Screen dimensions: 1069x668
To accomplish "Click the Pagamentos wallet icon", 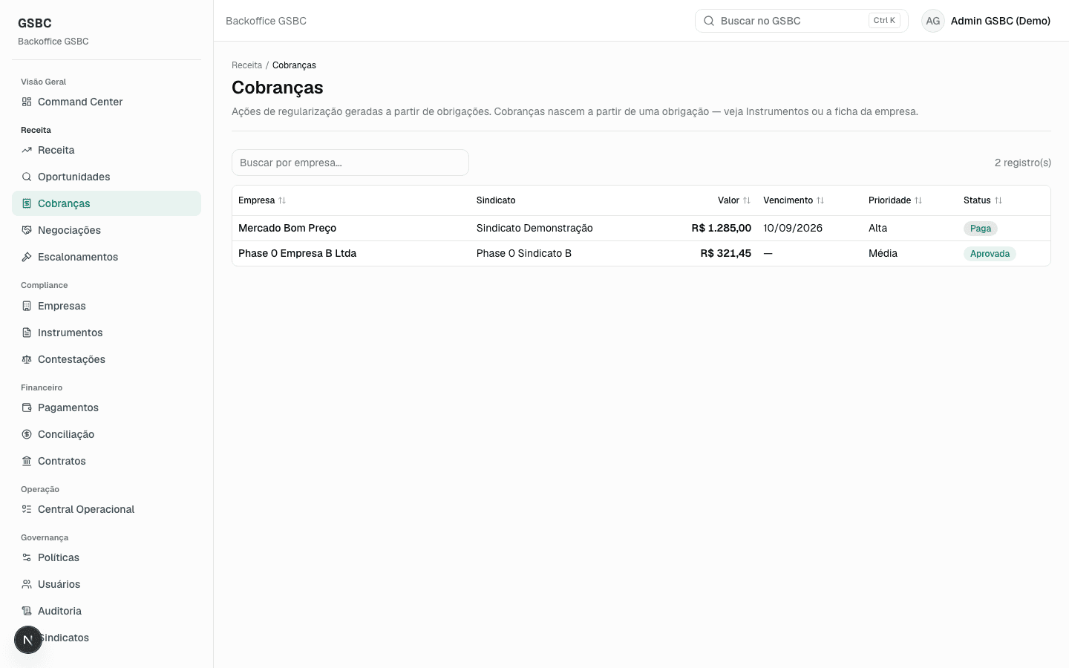I will 27,407.
